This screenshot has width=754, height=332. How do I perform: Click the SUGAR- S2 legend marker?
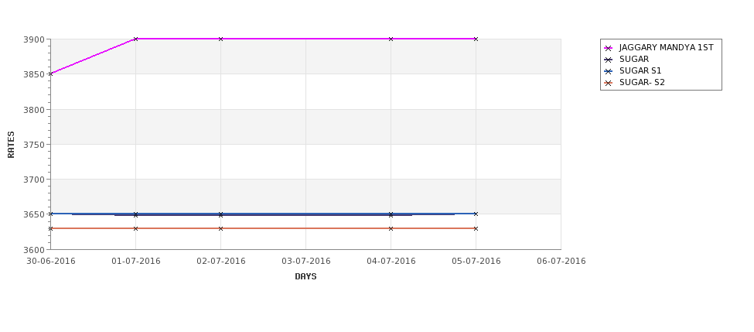click(609, 83)
